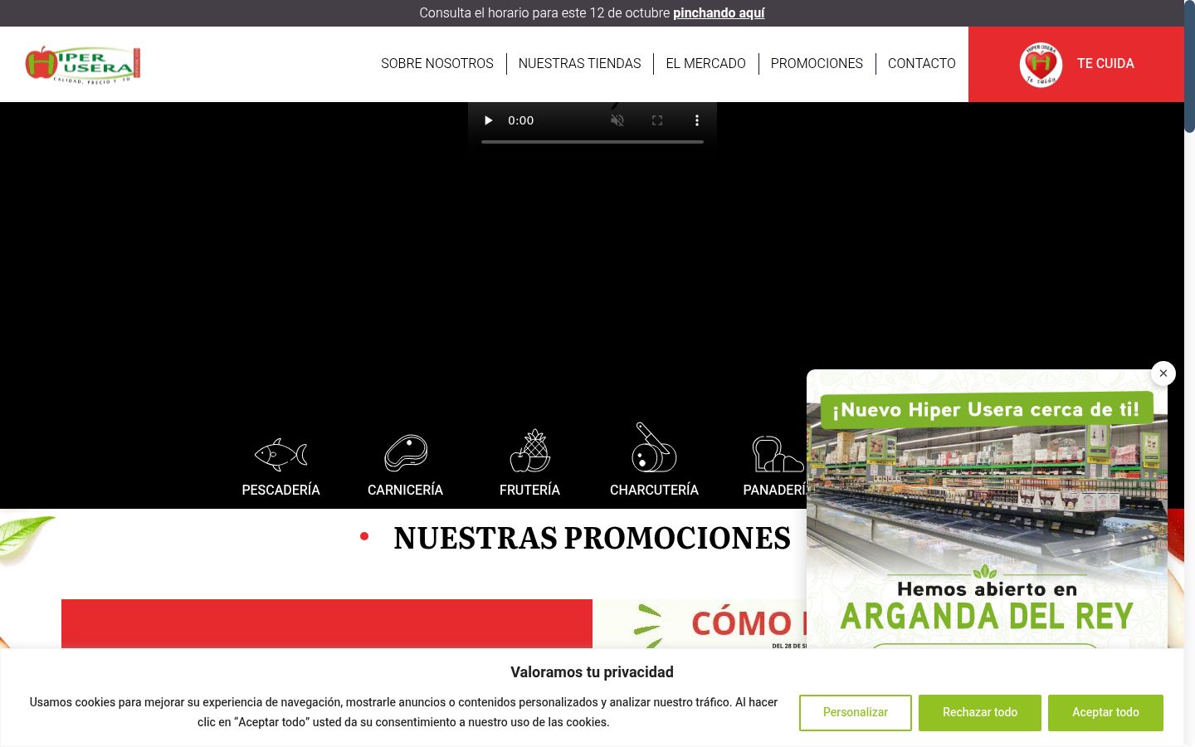Click the red promotion banner

pyautogui.click(x=327, y=623)
